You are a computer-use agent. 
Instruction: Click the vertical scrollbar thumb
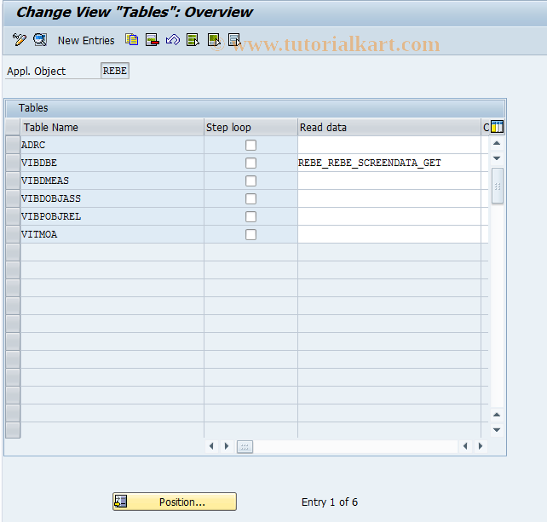(x=497, y=186)
